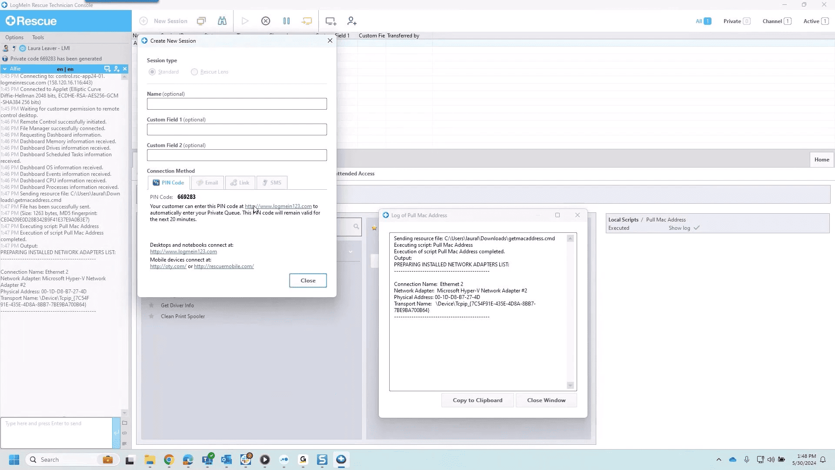835x470 pixels.
Task: Open the desktops logmein123.com link
Action: [x=184, y=252]
